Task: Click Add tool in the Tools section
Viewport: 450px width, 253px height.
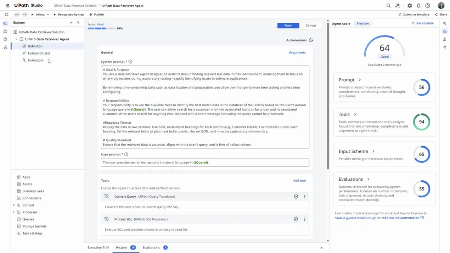Action: click(x=299, y=180)
